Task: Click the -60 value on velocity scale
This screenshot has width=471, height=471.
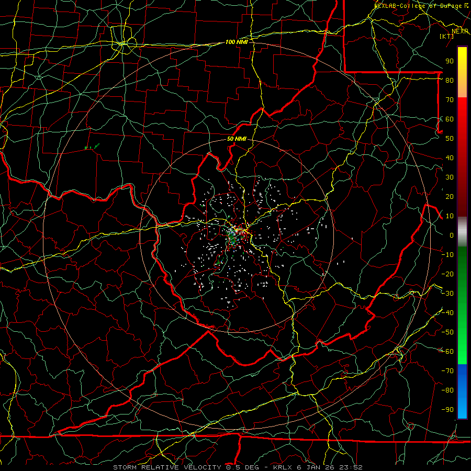Action: point(447,352)
